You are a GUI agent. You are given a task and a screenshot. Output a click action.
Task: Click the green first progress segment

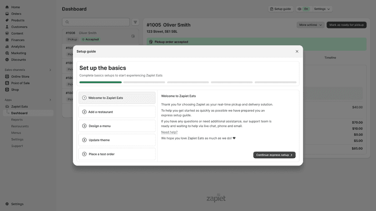coord(100,82)
